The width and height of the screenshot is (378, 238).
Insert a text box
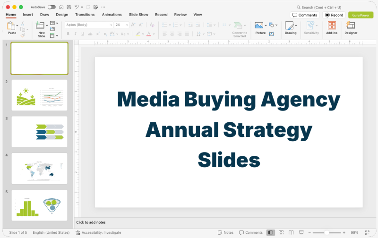pyautogui.click(x=271, y=34)
